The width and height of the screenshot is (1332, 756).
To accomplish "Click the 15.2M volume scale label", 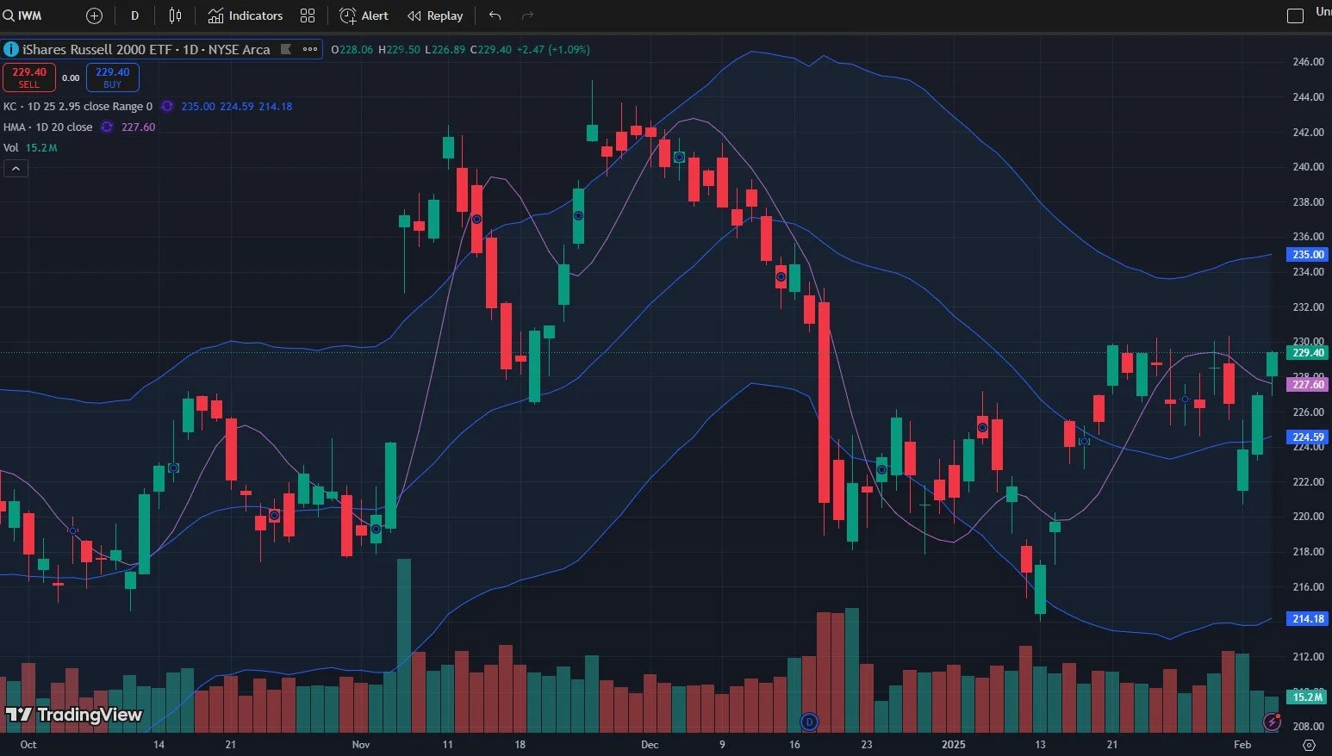I will click(x=1308, y=697).
